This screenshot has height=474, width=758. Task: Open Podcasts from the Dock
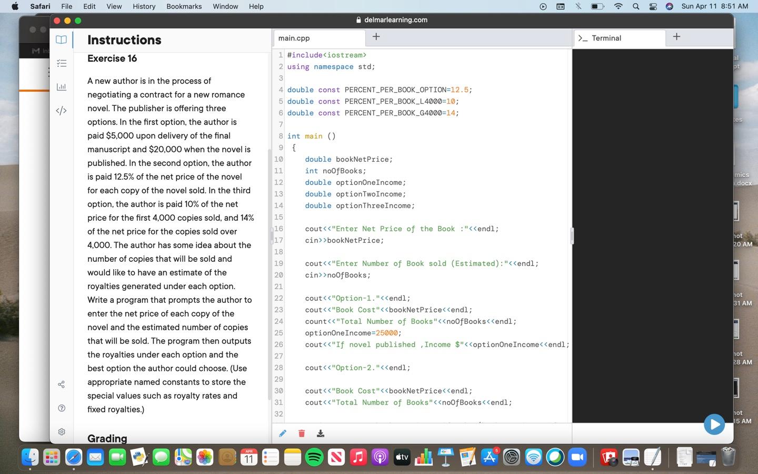click(380, 457)
